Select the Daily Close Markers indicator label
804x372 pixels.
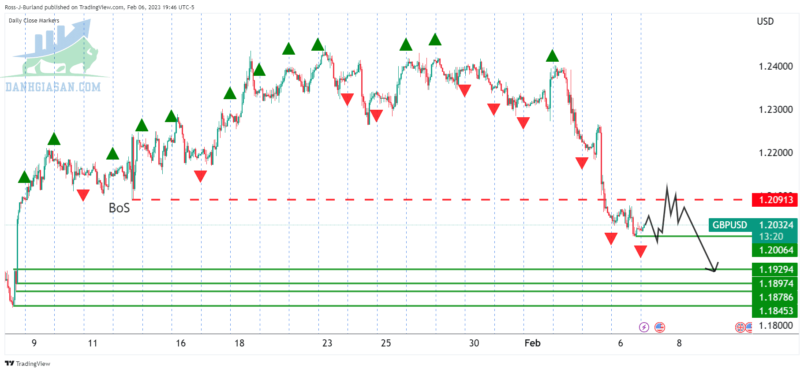pos(34,21)
